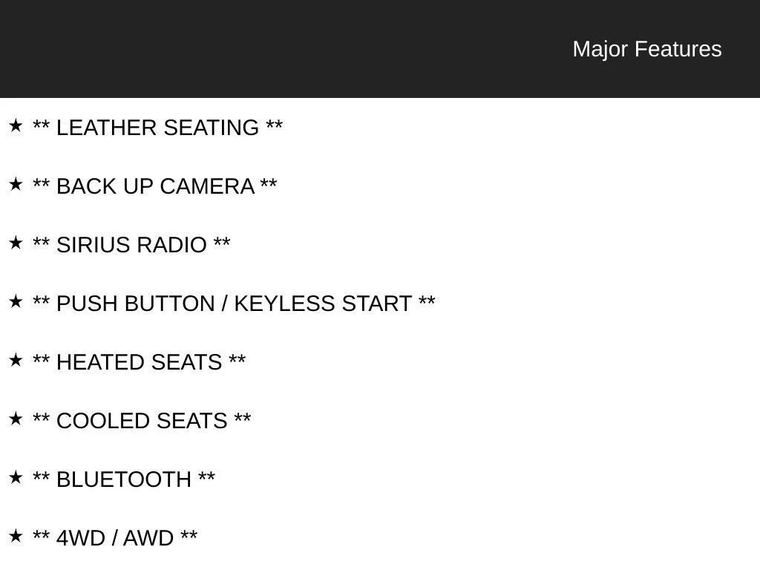Viewport: 760px width, 570px height.
Task: Select the BACK UP CAMERA feature text
Action: pos(155,186)
